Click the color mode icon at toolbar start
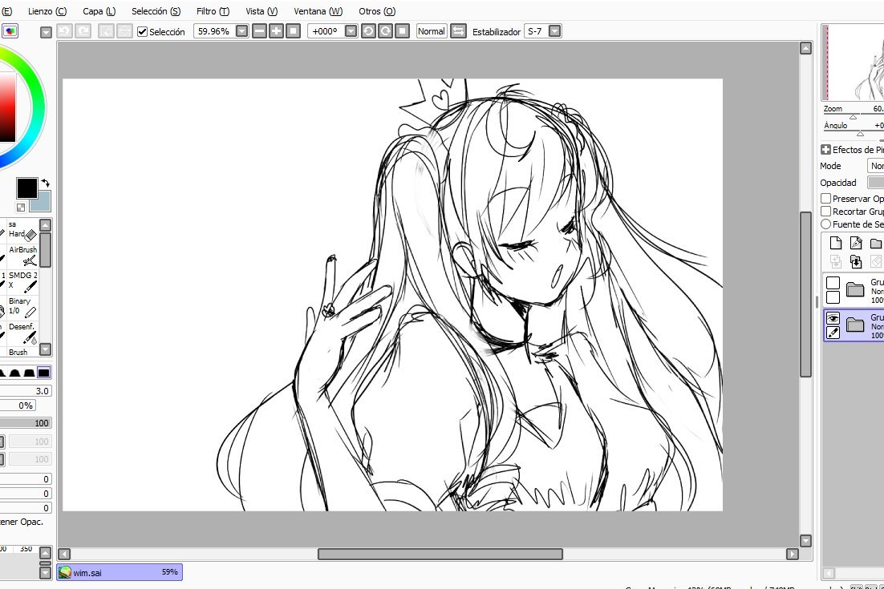Viewport: 884px width, 589px height. pyautogui.click(x=10, y=31)
